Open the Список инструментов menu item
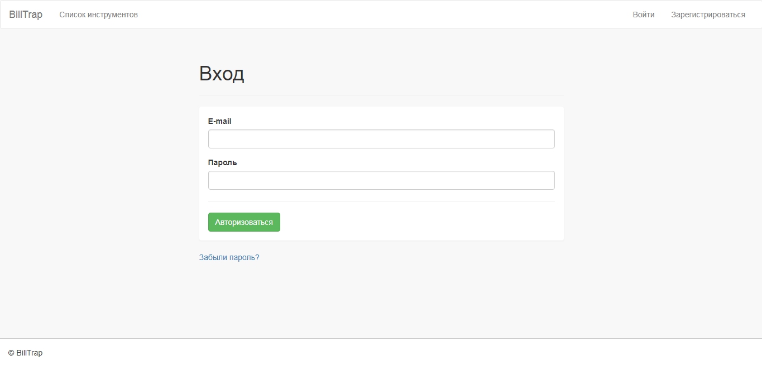 [x=98, y=15]
